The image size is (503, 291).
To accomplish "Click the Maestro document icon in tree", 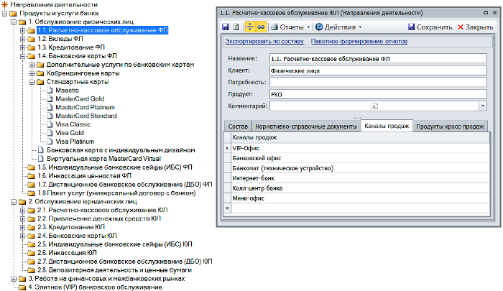I will point(50,91).
